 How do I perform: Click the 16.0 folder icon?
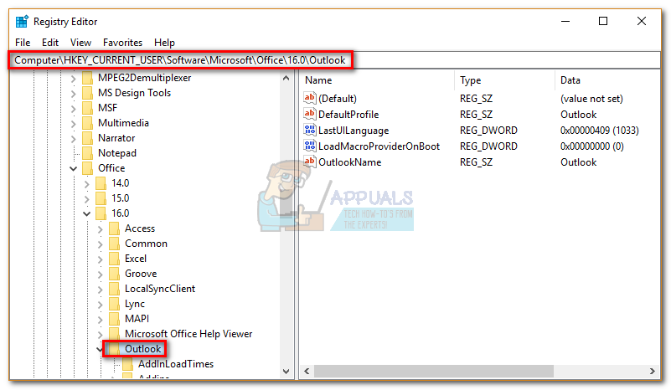[101, 213]
